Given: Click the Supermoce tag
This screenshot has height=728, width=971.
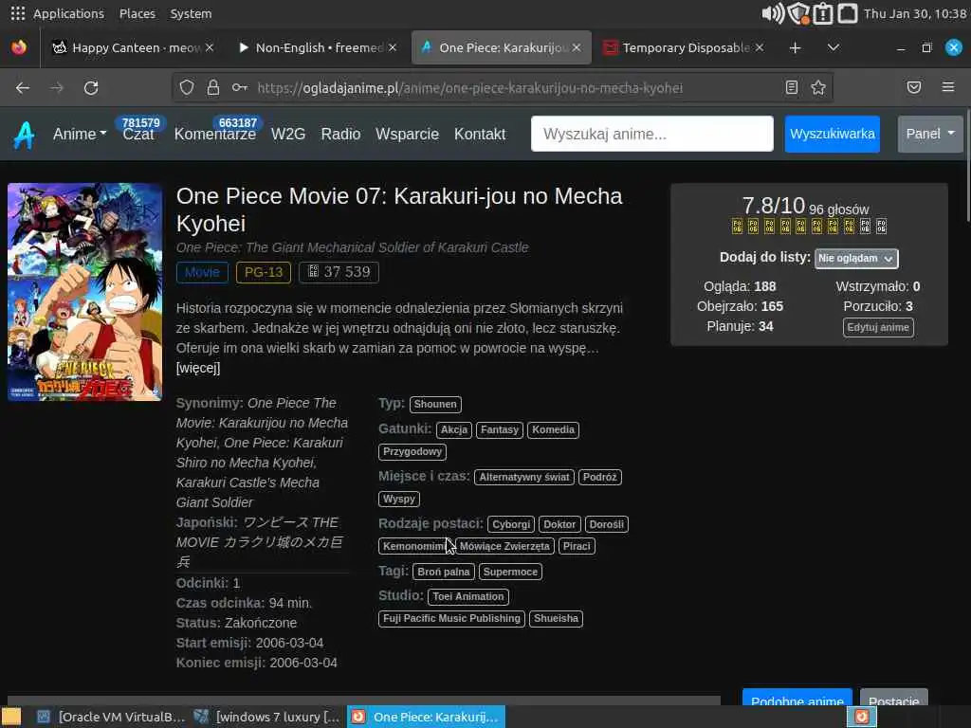Looking at the screenshot, I should 510,572.
